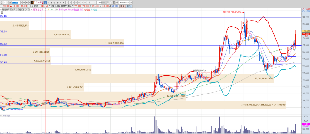Click the orange 20-period MA label
The height and width of the screenshot is (134, 310).
pyautogui.click(x=48, y=9)
